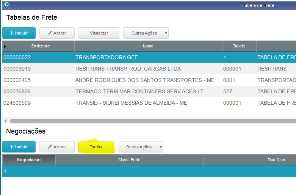This screenshot has width=296, height=195.
Task: Select emitente 000036806 cell
Action: (38, 91)
